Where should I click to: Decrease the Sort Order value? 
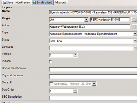(75, 92)
